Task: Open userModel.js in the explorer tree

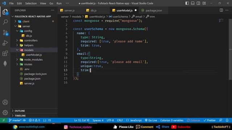Action: 34,55
